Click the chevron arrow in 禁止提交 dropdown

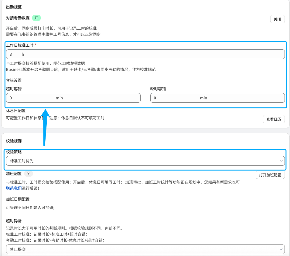point(281,249)
